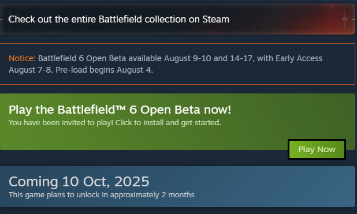Click the trademark symbol in the beta heading
The width and height of the screenshot is (357, 214).
(121, 107)
